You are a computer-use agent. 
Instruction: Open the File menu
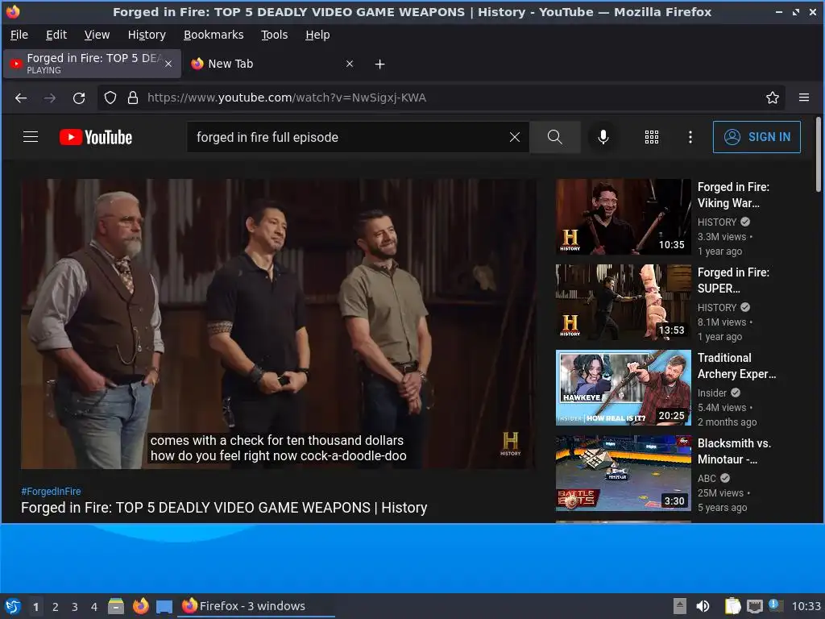click(x=19, y=35)
